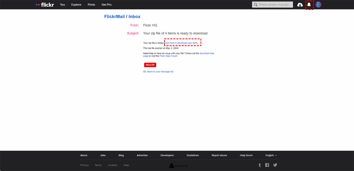The image size is (354, 171).
Task: Select the expiry text May 3, 2024
Action: click(172, 48)
